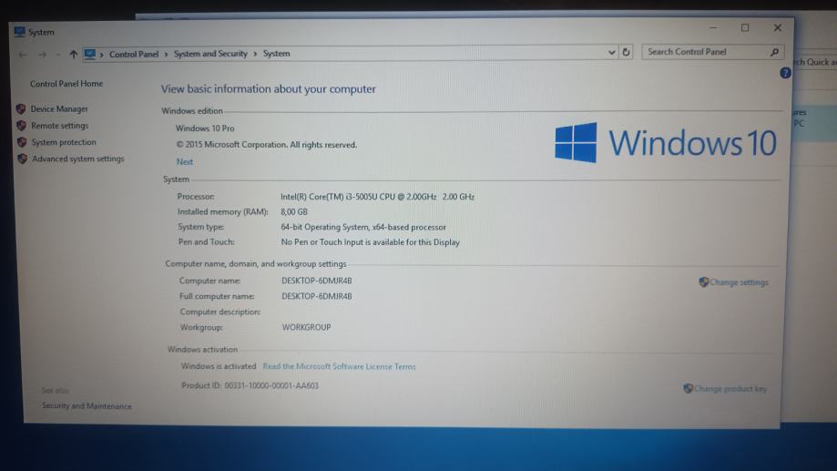The height and width of the screenshot is (471, 837).
Task: Open Device Manager from the sidebar
Action: point(58,109)
